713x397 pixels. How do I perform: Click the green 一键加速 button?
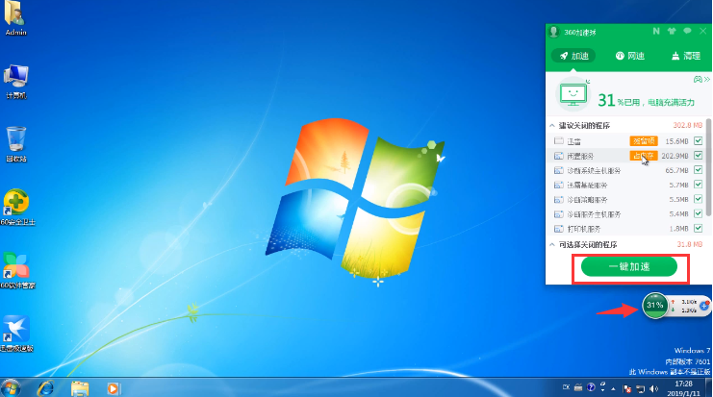tap(629, 266)
